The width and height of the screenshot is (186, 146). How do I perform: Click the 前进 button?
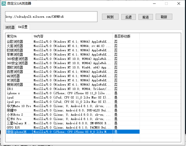146,17
